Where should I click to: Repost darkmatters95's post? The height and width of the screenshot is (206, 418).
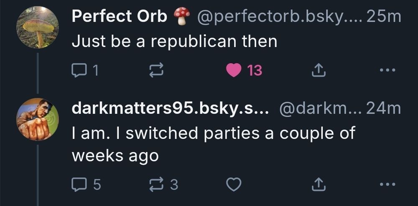coord(156,184)
